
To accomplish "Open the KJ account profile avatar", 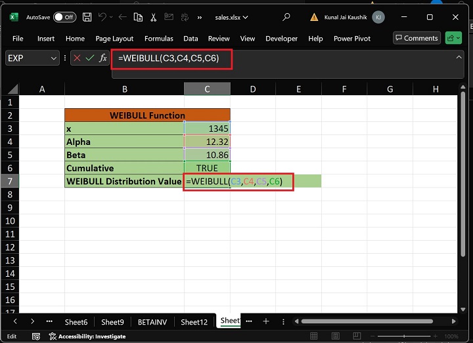I will pyautogui.click(x=378, y=17).
